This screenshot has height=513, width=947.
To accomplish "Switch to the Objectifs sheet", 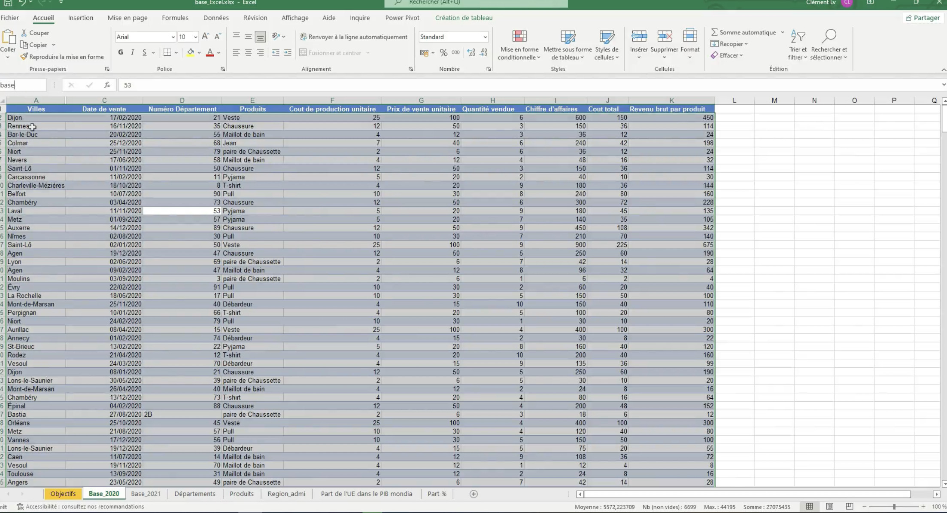I will tap(63, 494).
